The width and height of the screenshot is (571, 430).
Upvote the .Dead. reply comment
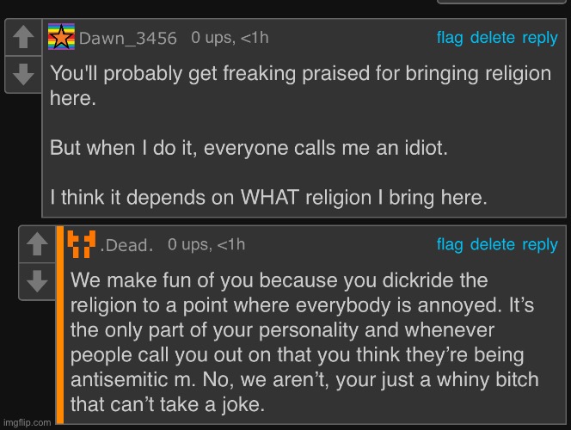tap(36, 245)
